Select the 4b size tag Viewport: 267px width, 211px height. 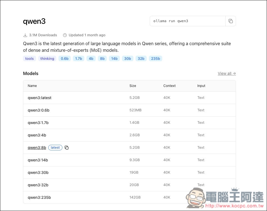(x=91, y=58)
